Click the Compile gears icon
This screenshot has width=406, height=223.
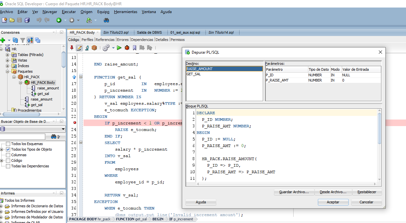[106, 48]
